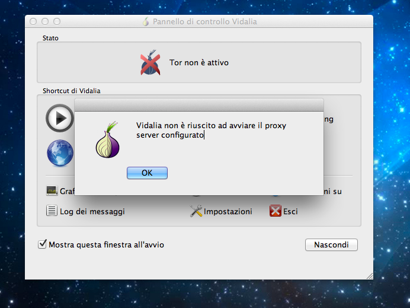Click the Log dei messaggi label
Screen dimensions: 410x308
click(x=92, y=211)
